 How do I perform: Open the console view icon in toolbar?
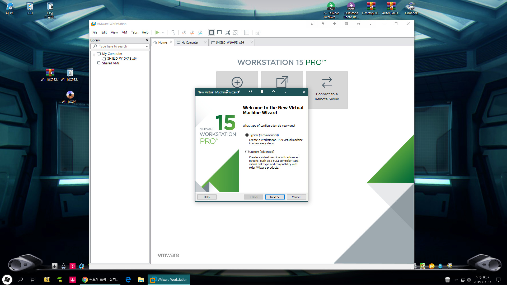pos(247,32)
